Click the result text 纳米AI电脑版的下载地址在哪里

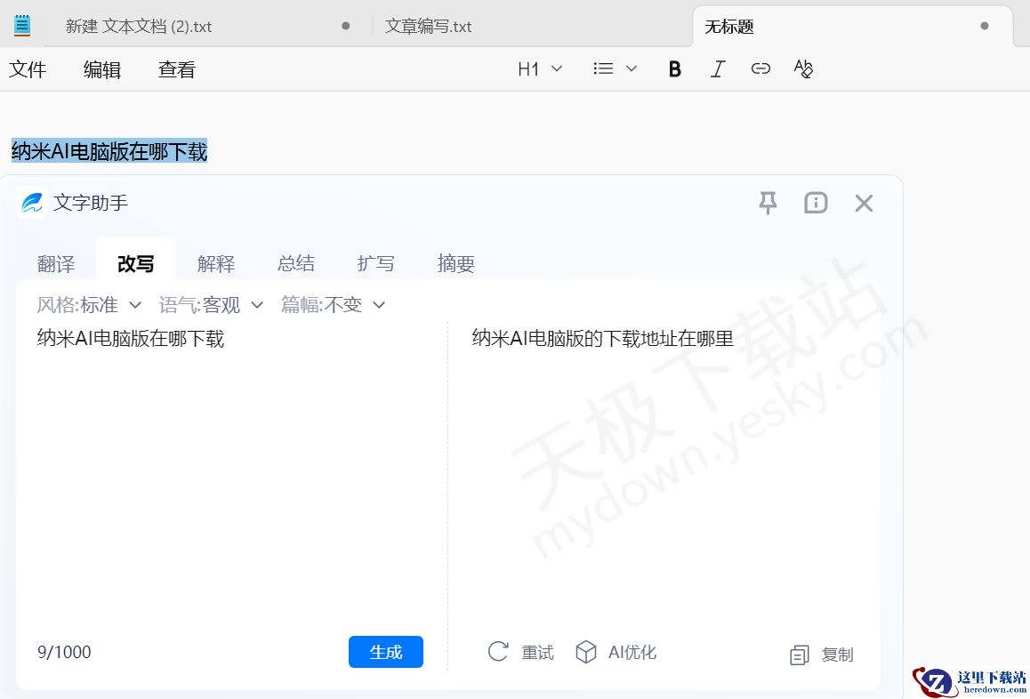602,338
